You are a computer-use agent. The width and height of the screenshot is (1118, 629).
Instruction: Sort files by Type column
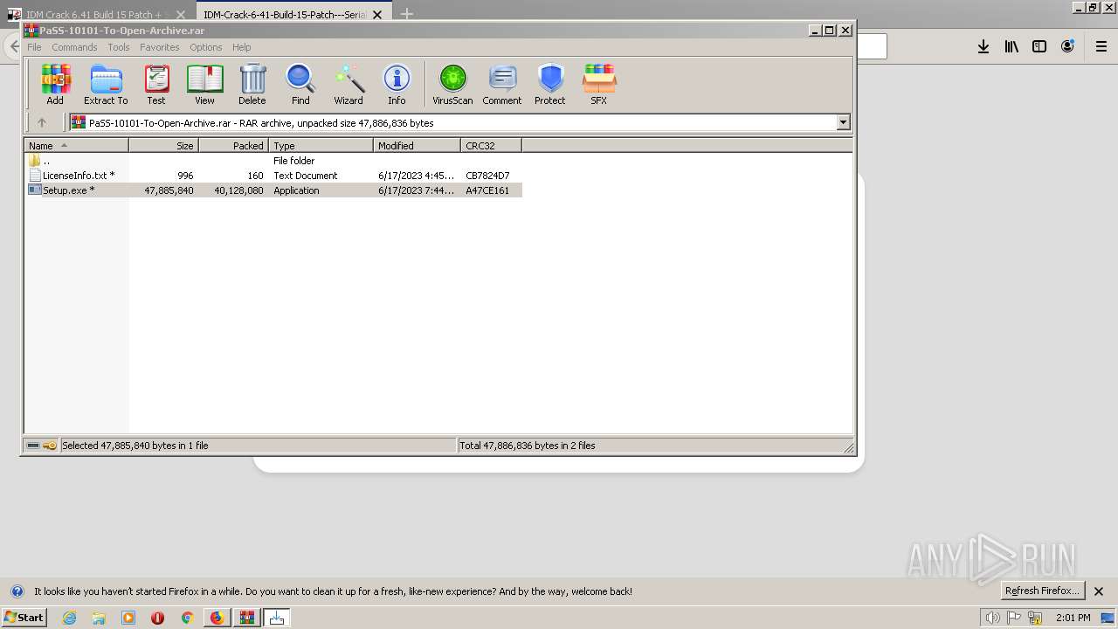tap(321, 145)
